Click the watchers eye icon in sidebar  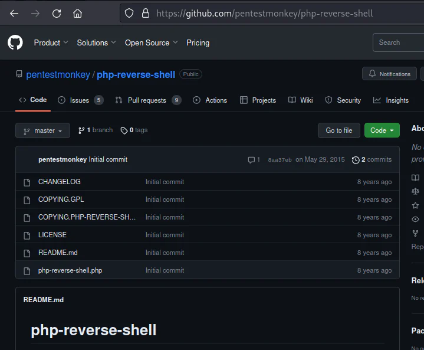415,219
